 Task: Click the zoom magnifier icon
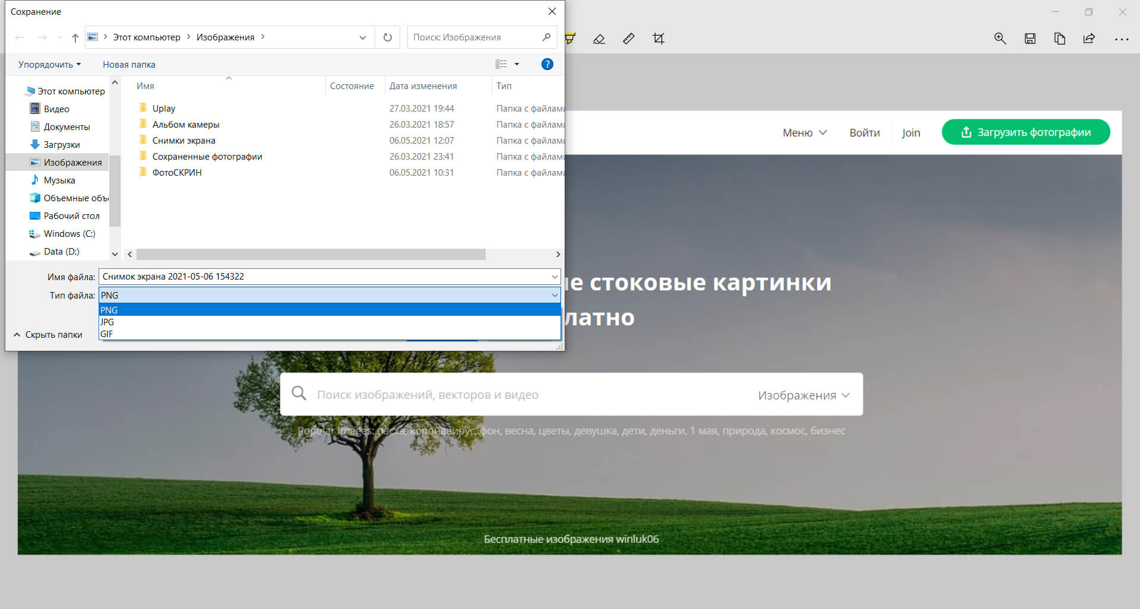pyautogui.click(x=1000, y=38)
